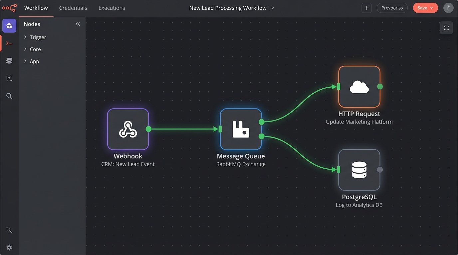Open the workflow title dropdown
Viewport: 458px width, 255px height.
tap(272, 8)
